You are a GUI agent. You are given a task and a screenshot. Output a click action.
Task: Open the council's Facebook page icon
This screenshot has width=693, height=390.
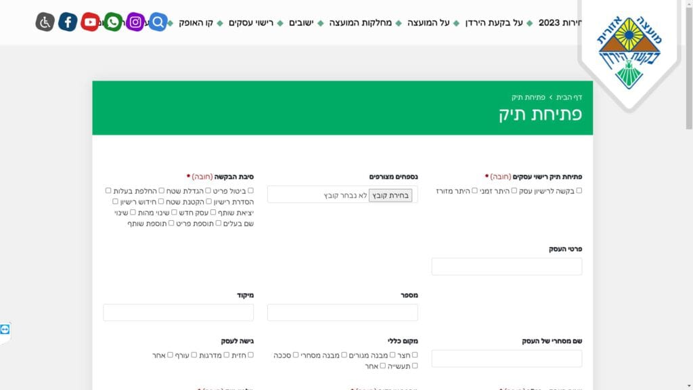pyautogui.click(x=68, y=22)
